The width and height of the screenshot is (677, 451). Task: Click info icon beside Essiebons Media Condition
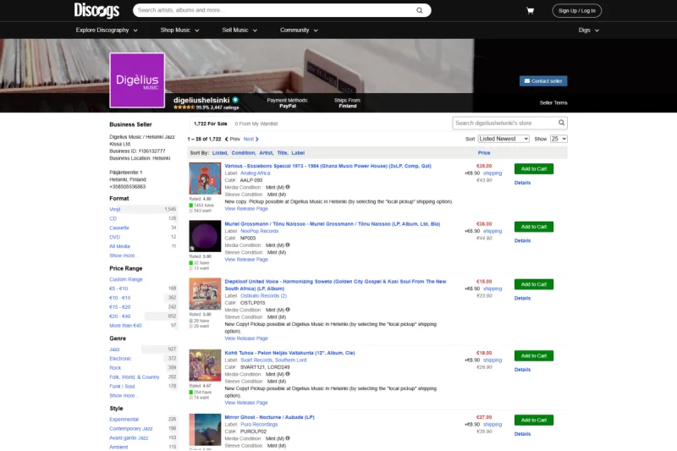(288, 187)
